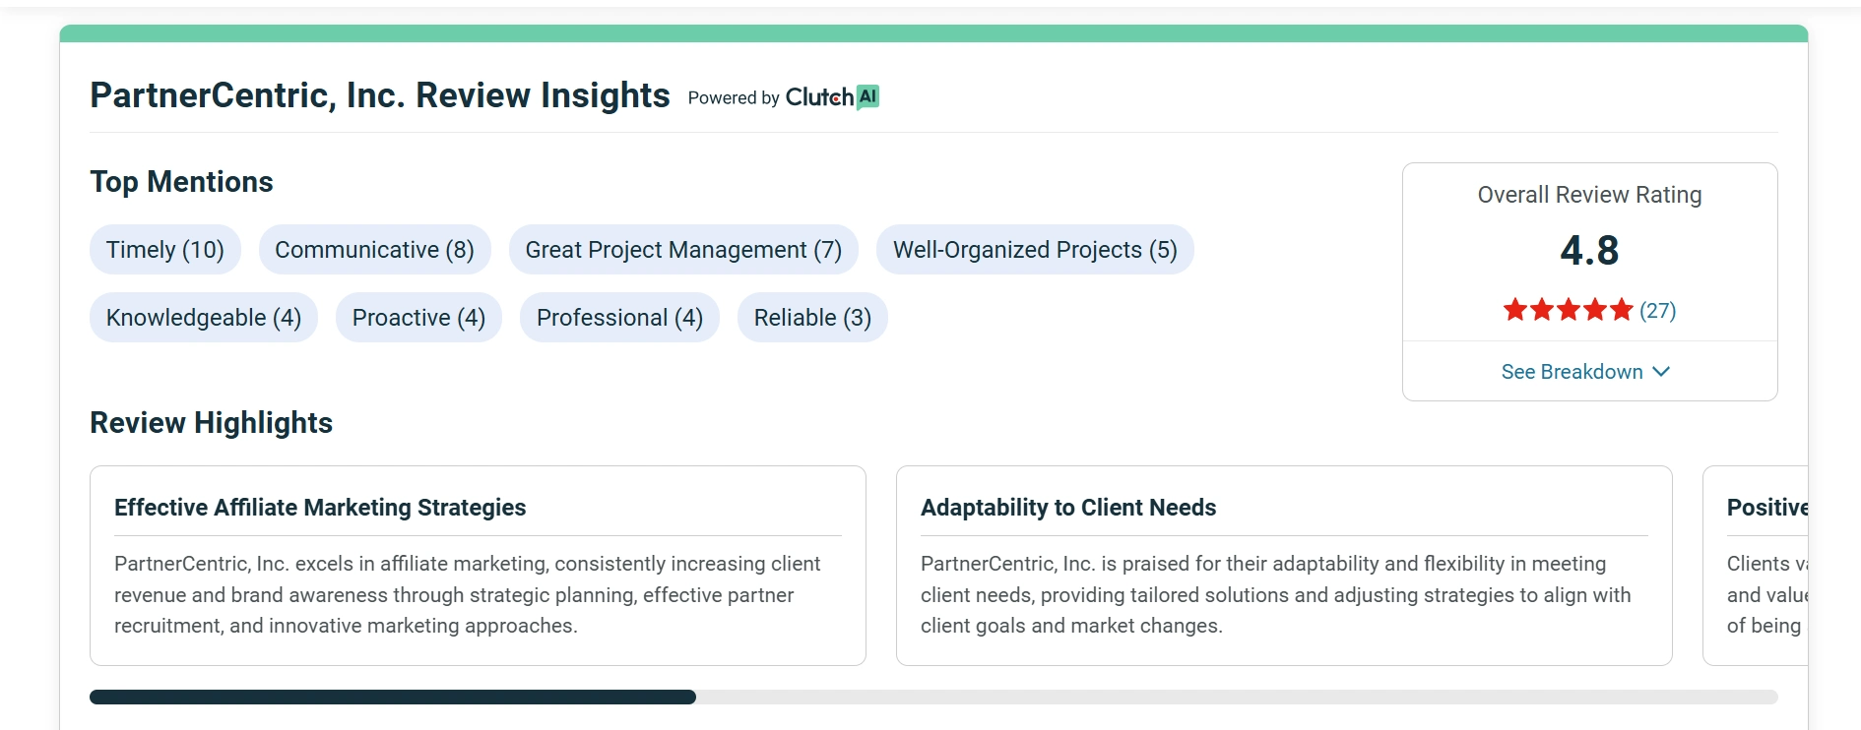1861x730 pixels.
Task: Open the Effective Affiliate Marketing Strategies card
Action: click(x=478, y=566)
